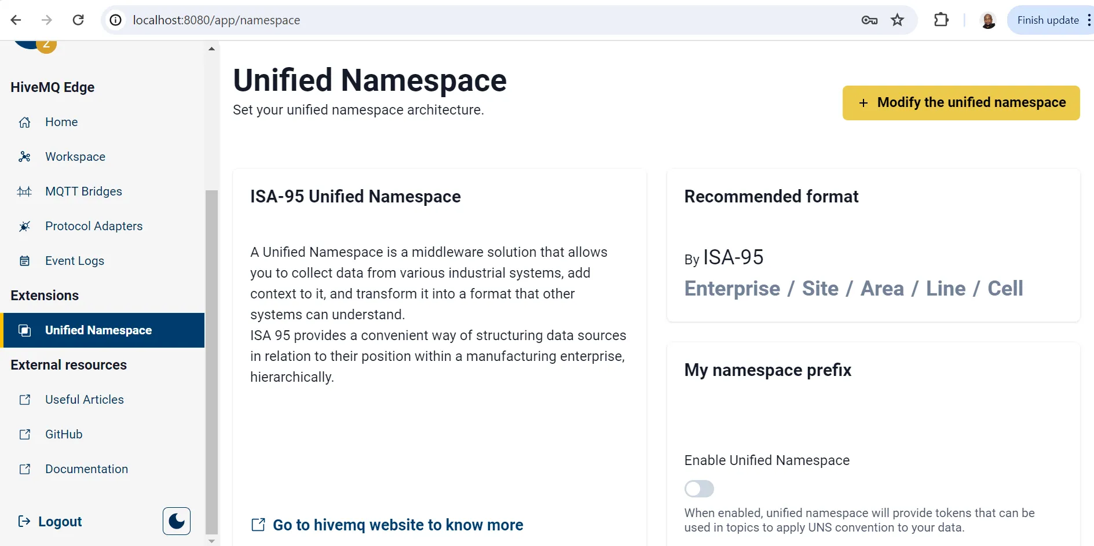The image size is (1094, 546).
Task: Click the Protocol Adapters plug icon
Action: (24, 226)
